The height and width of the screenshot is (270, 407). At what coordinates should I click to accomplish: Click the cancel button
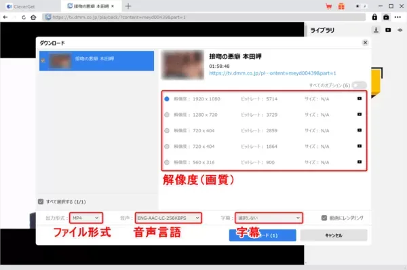click(334, 235)
